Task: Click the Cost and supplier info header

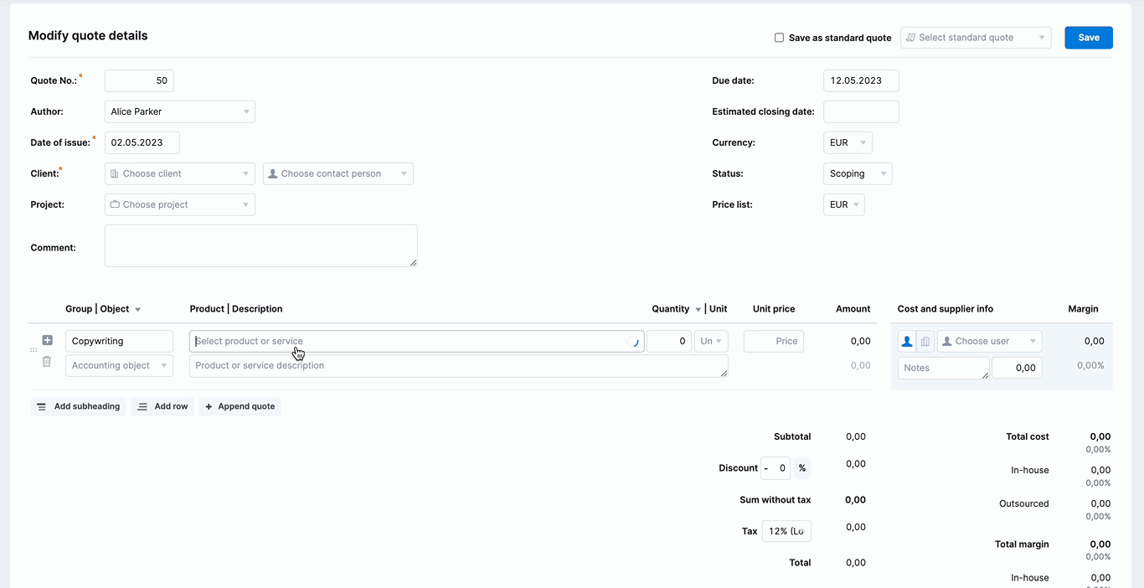Action: pos(946,309)
